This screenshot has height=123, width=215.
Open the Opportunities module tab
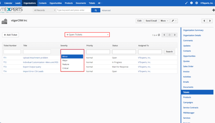[x=56, y=3]
